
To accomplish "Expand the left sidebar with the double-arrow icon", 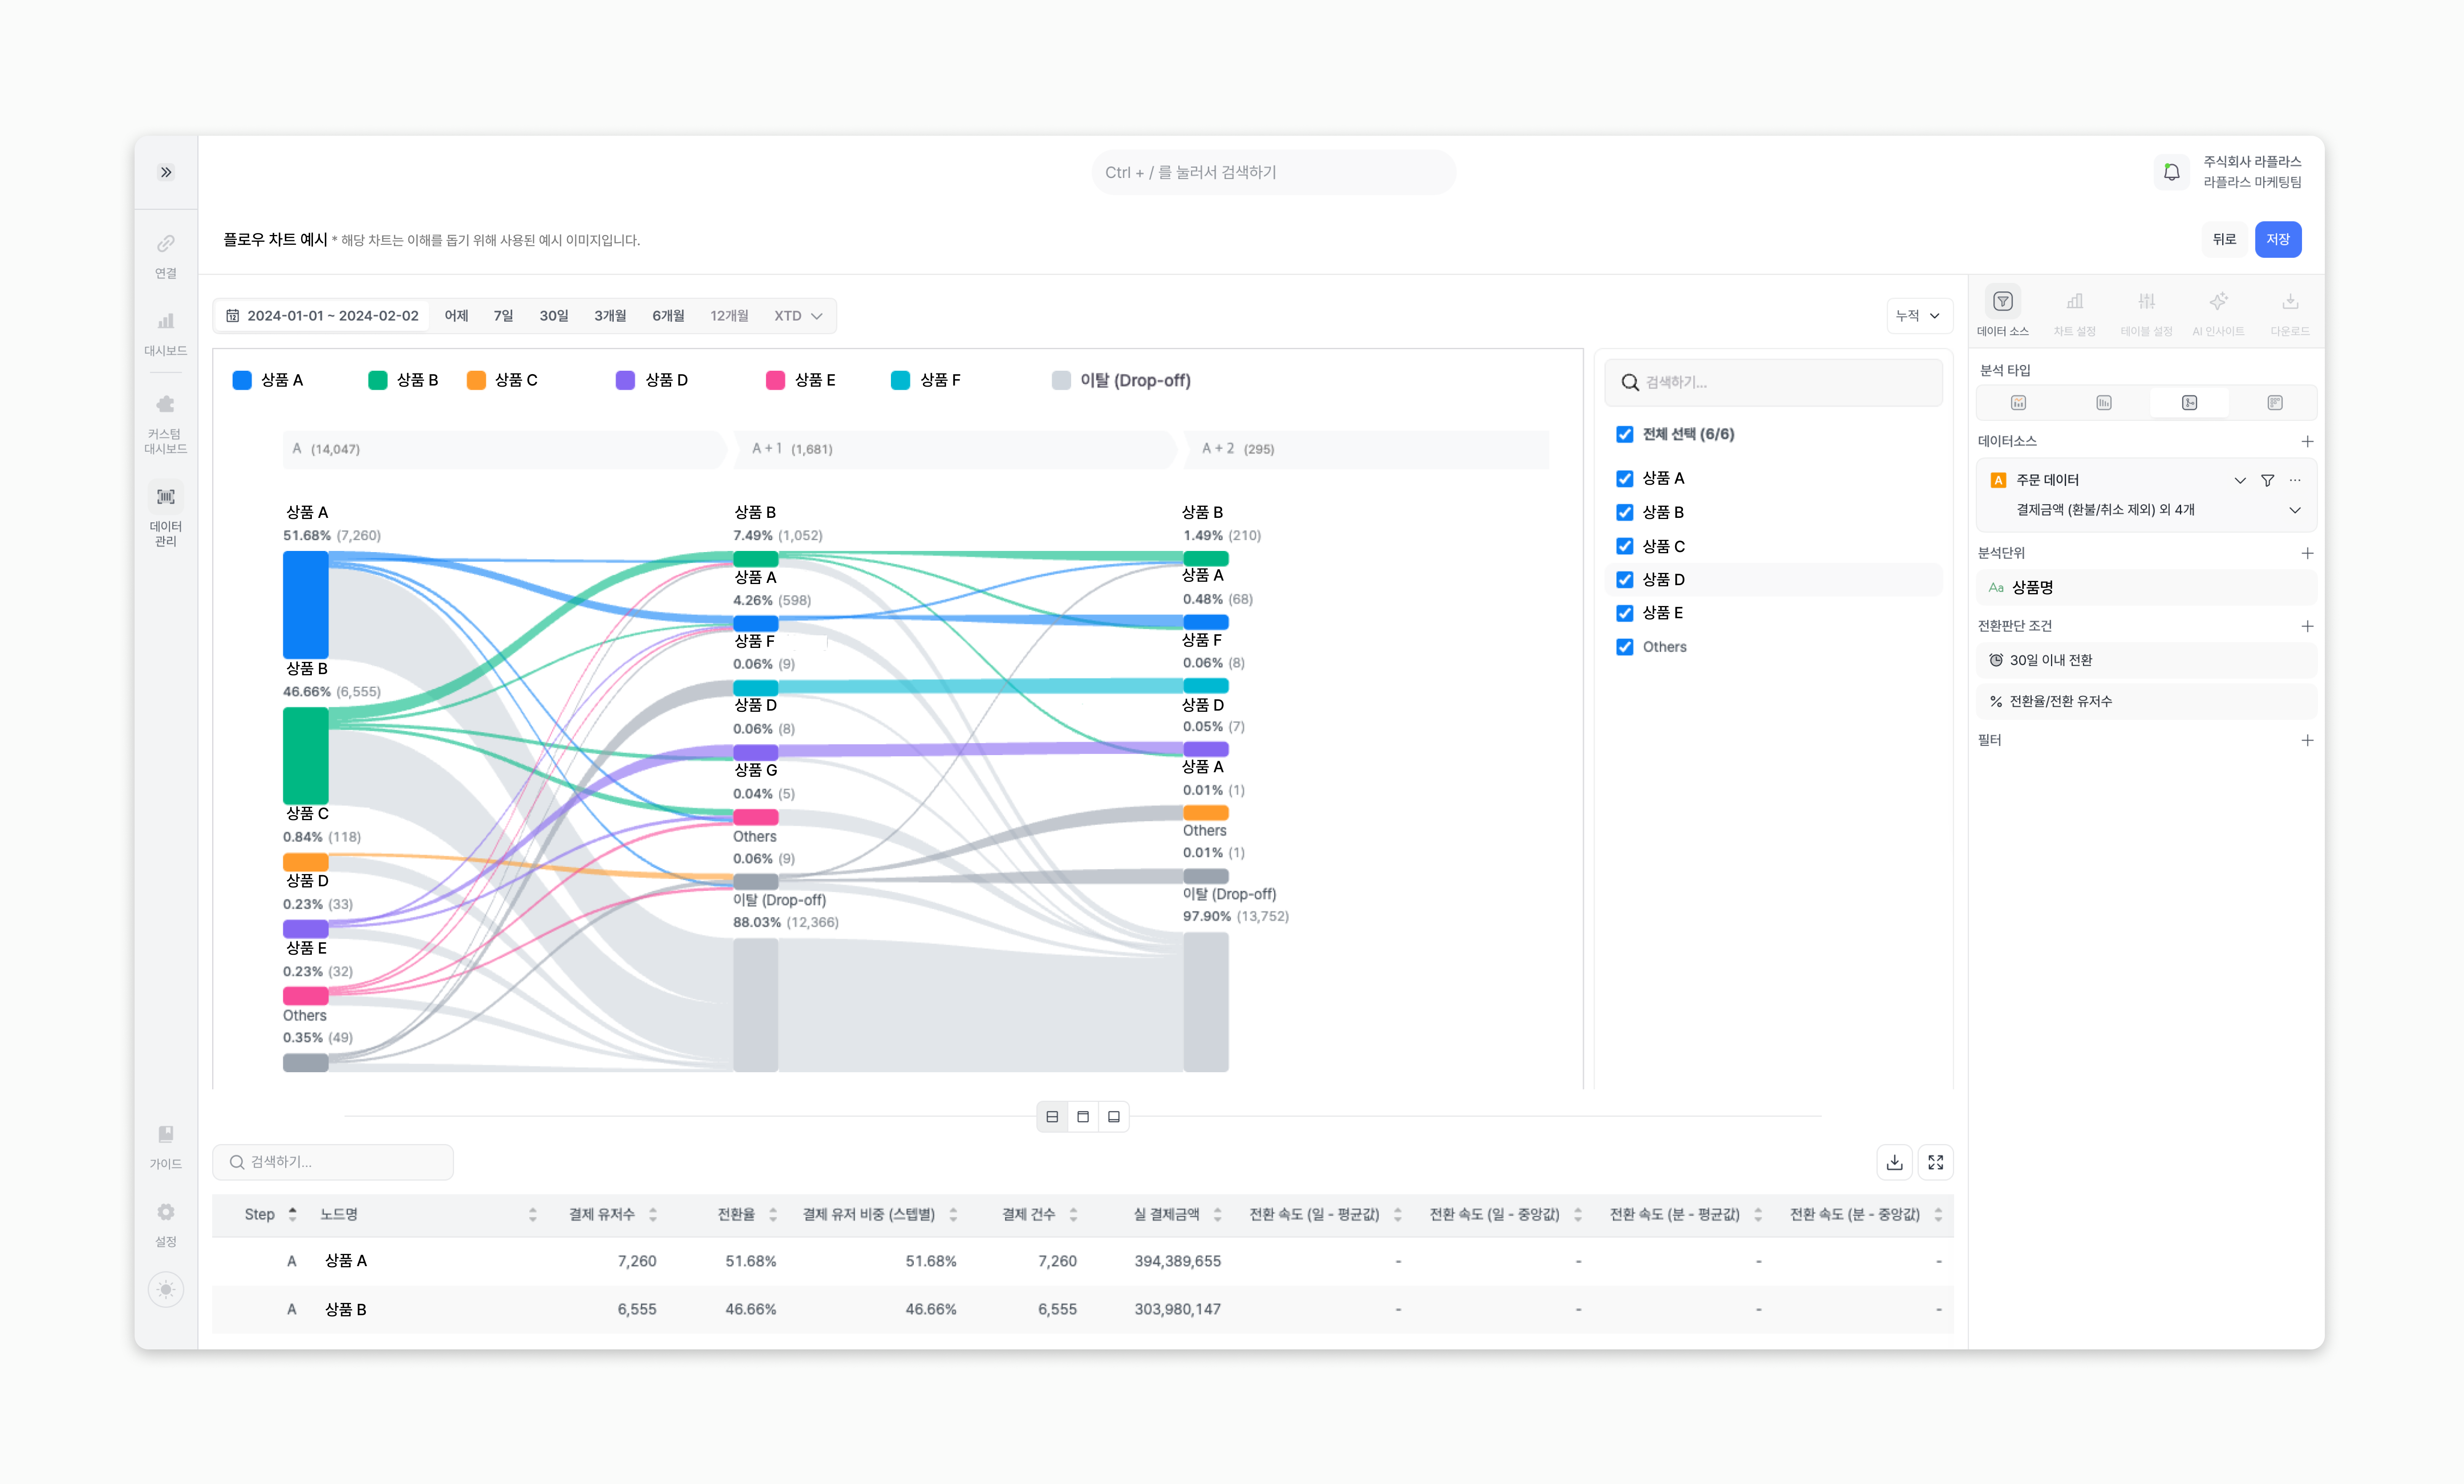I will [166, 172].
